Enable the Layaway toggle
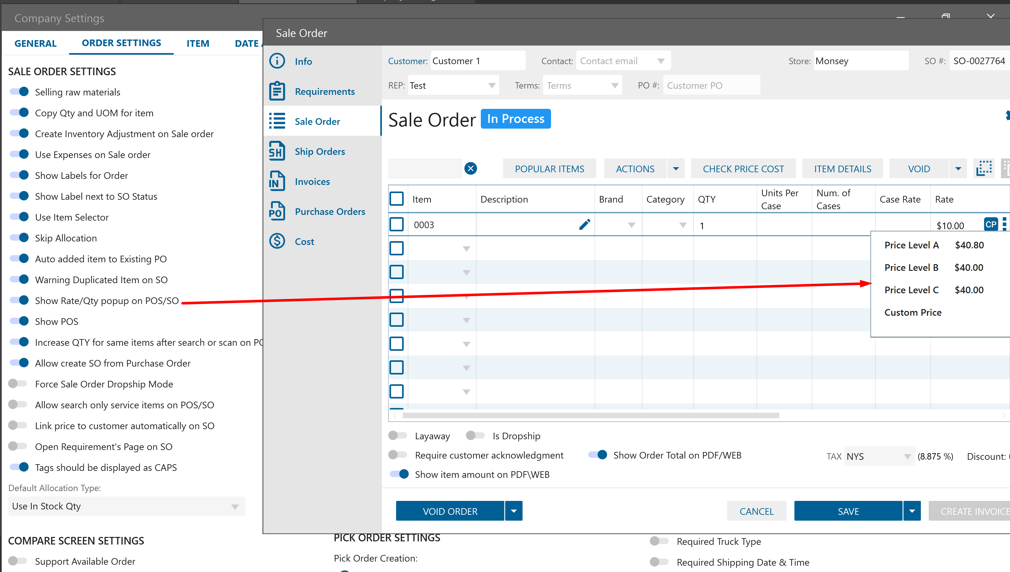This screenshot has width=1010, height=572. [398, 435]
